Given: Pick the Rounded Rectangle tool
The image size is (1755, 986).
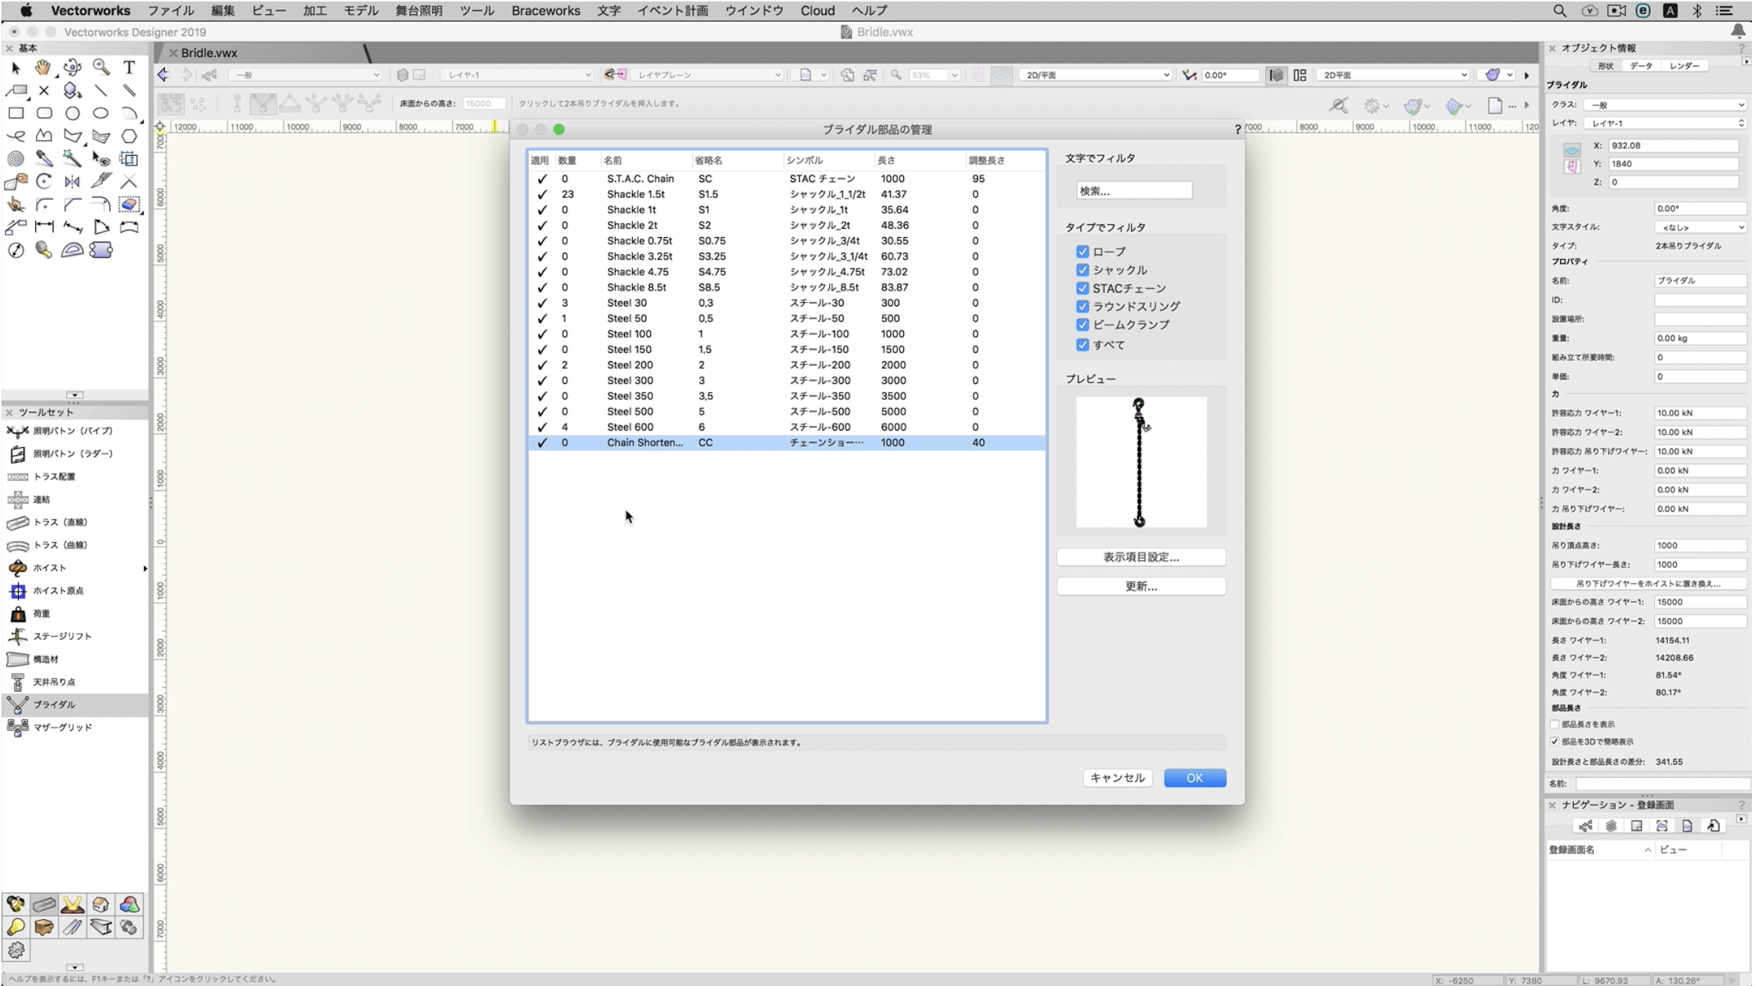Looking at the screenshot, I should [x=44, y=114].
